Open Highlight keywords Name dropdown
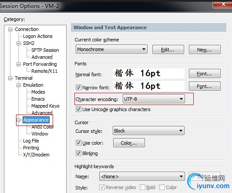Screen dimensions: 232x193 (x=142, y=176)
